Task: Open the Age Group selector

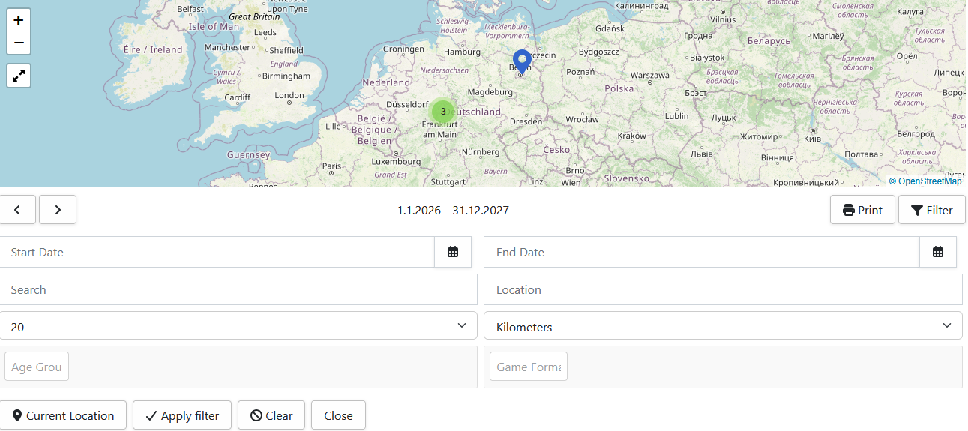Action: click(37, 367)
